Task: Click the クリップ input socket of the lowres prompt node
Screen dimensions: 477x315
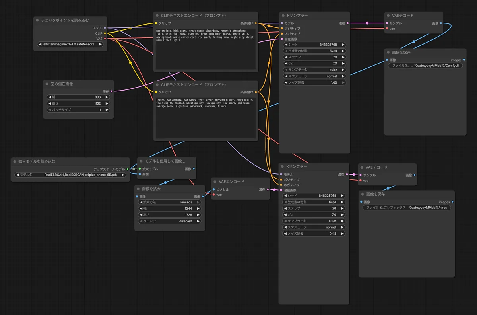Action: (156, 92)
